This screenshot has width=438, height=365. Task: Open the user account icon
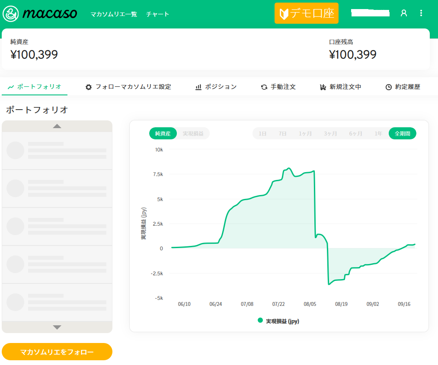(x=404, y=13)
